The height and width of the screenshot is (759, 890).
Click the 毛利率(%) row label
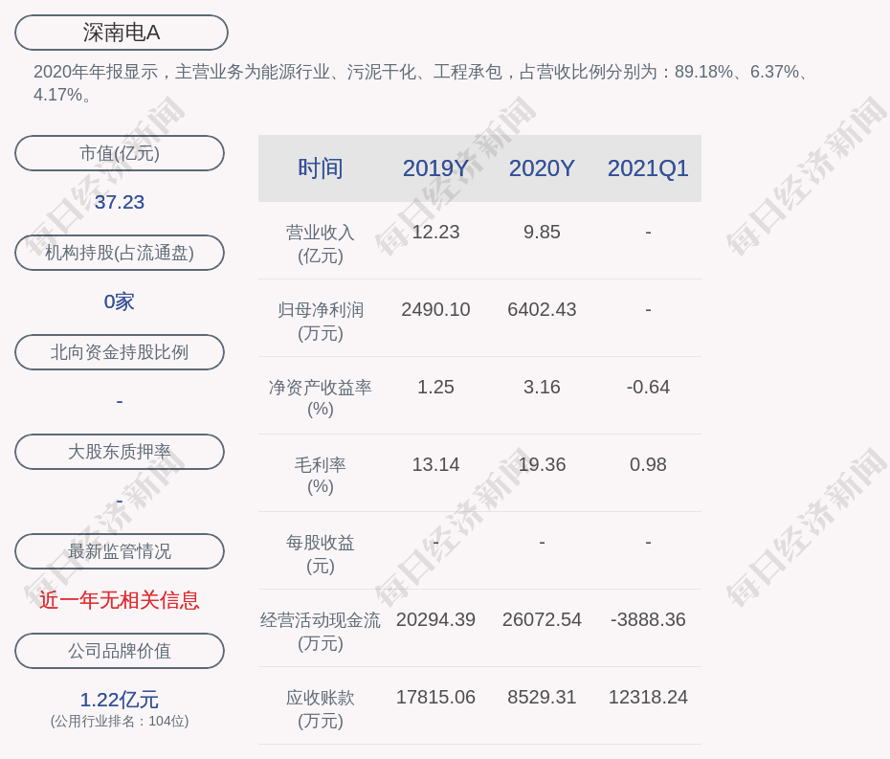pyautogui.click(x=321, y=476)
